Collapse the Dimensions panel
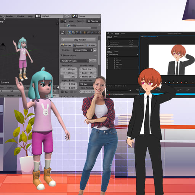 tap(61, 55)
